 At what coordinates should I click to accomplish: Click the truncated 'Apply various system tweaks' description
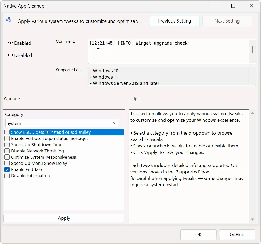click(x=80, y=21)
